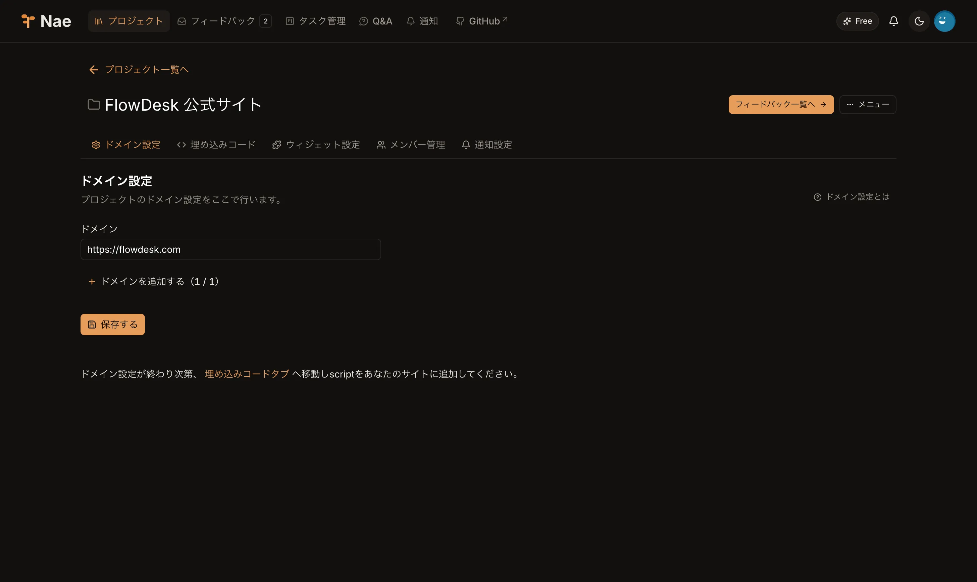Screen dimensions: 977x582
Task: Switch to 埋め込みコード tab
Action: [216, 145]
